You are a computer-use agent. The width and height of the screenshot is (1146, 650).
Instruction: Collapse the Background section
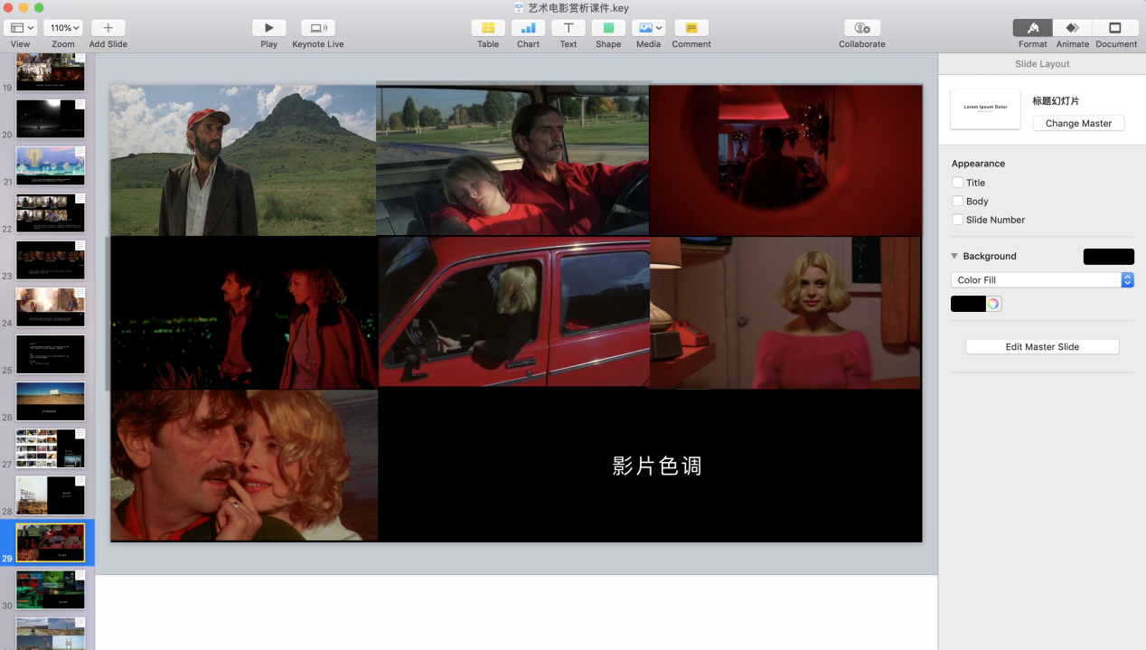coord(954,257)
